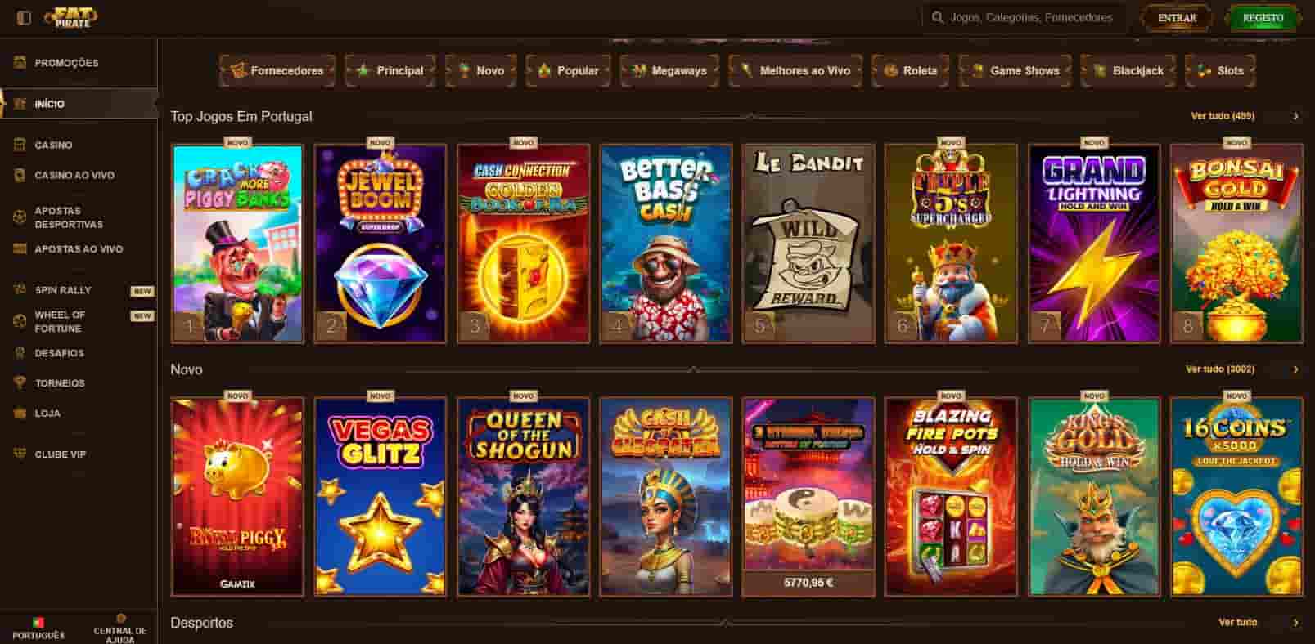Open the Torneios trophy item

pyautogui.click(x=59, y=383)
